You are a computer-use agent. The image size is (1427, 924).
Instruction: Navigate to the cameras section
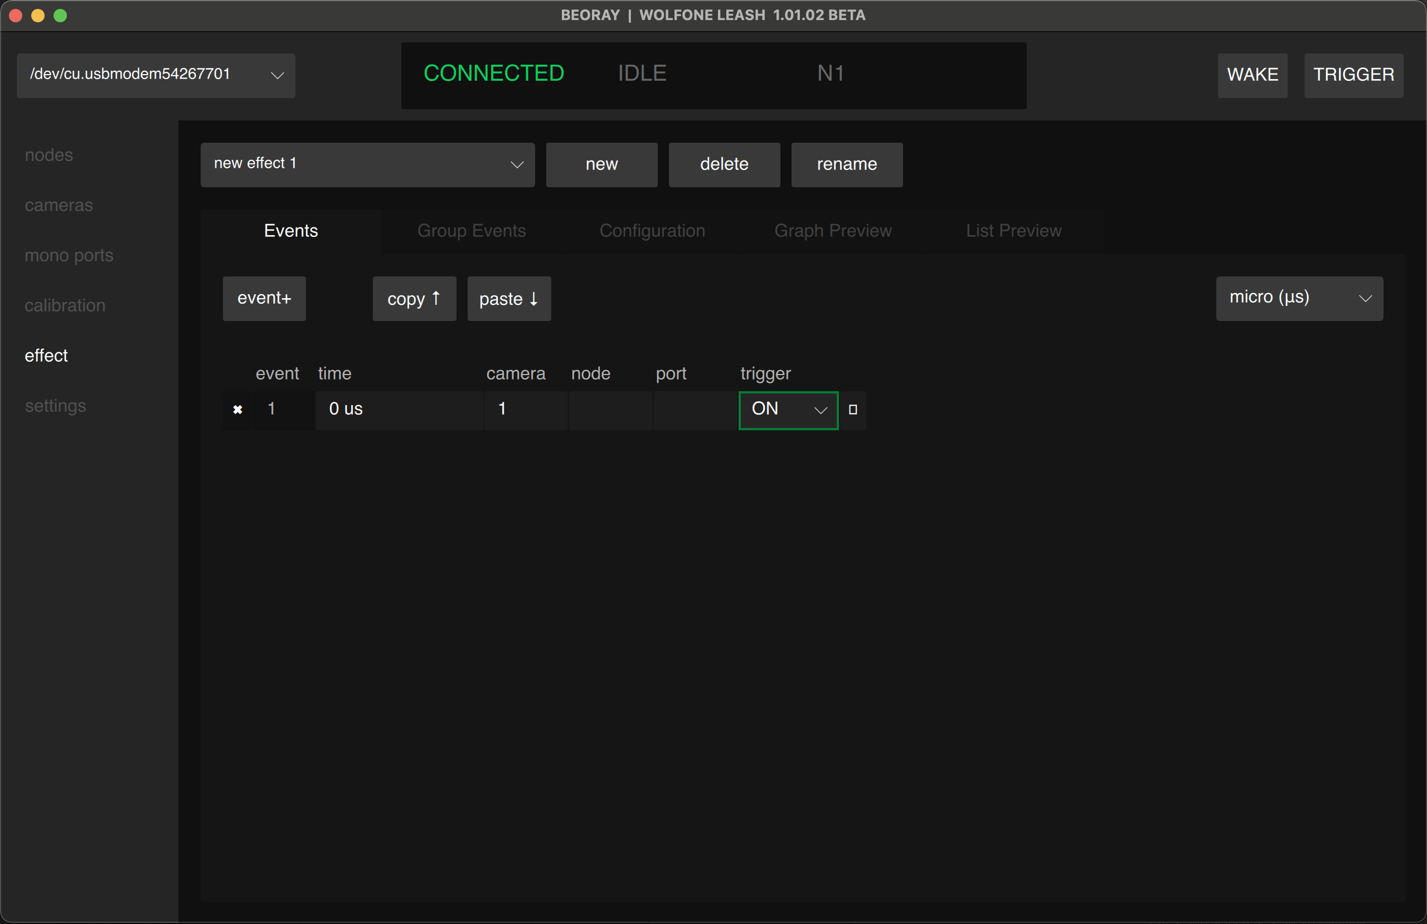tap(58, 205)
